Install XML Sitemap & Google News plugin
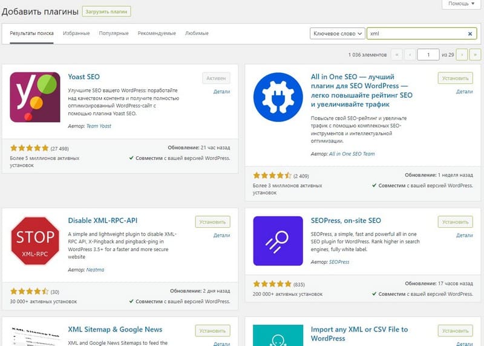The width and height of the screenshot is (484, 346). (213, 330)
